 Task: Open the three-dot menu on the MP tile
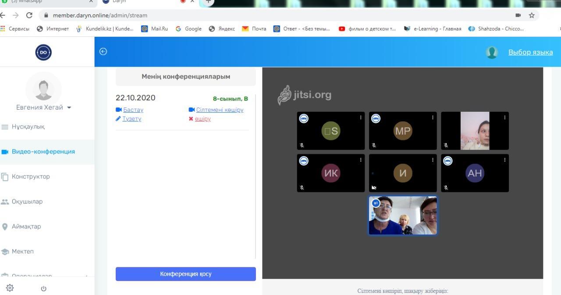[433, 117]
